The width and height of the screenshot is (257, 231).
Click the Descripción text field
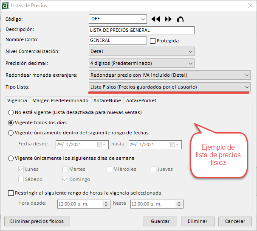(141, 30)
